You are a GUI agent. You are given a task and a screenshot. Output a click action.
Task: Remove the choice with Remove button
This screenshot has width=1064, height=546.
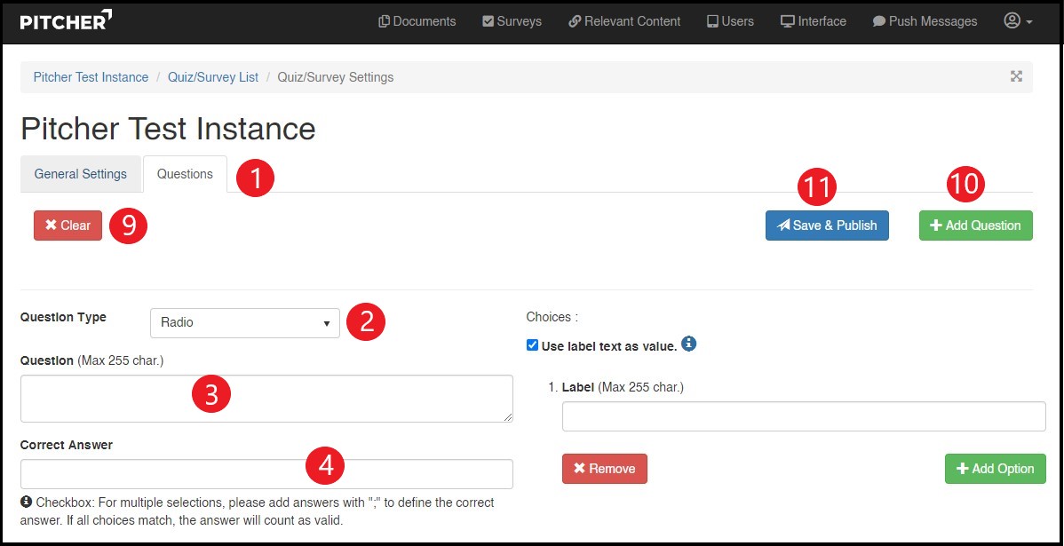click(x=604, y=469)
